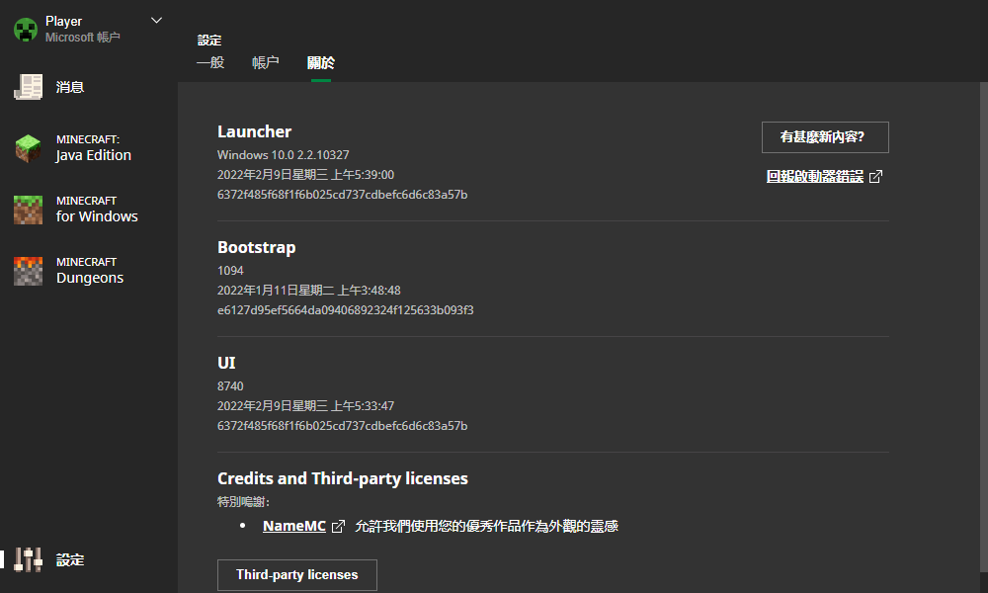
Task: Click the Bootstrap hash e6127d95ef5664da09406892324f125633b093f3
Action: point(345,310)
